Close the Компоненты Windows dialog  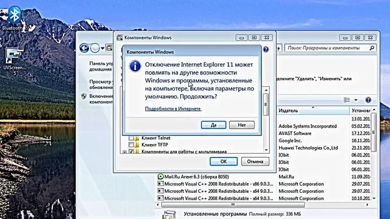(267, 38)
